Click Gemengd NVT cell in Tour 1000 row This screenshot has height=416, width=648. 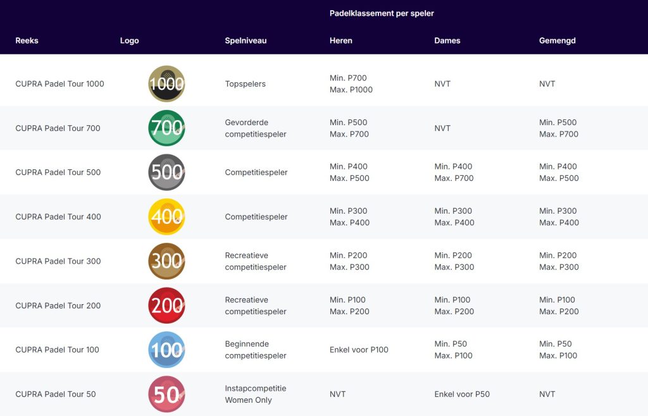[547, 84]
